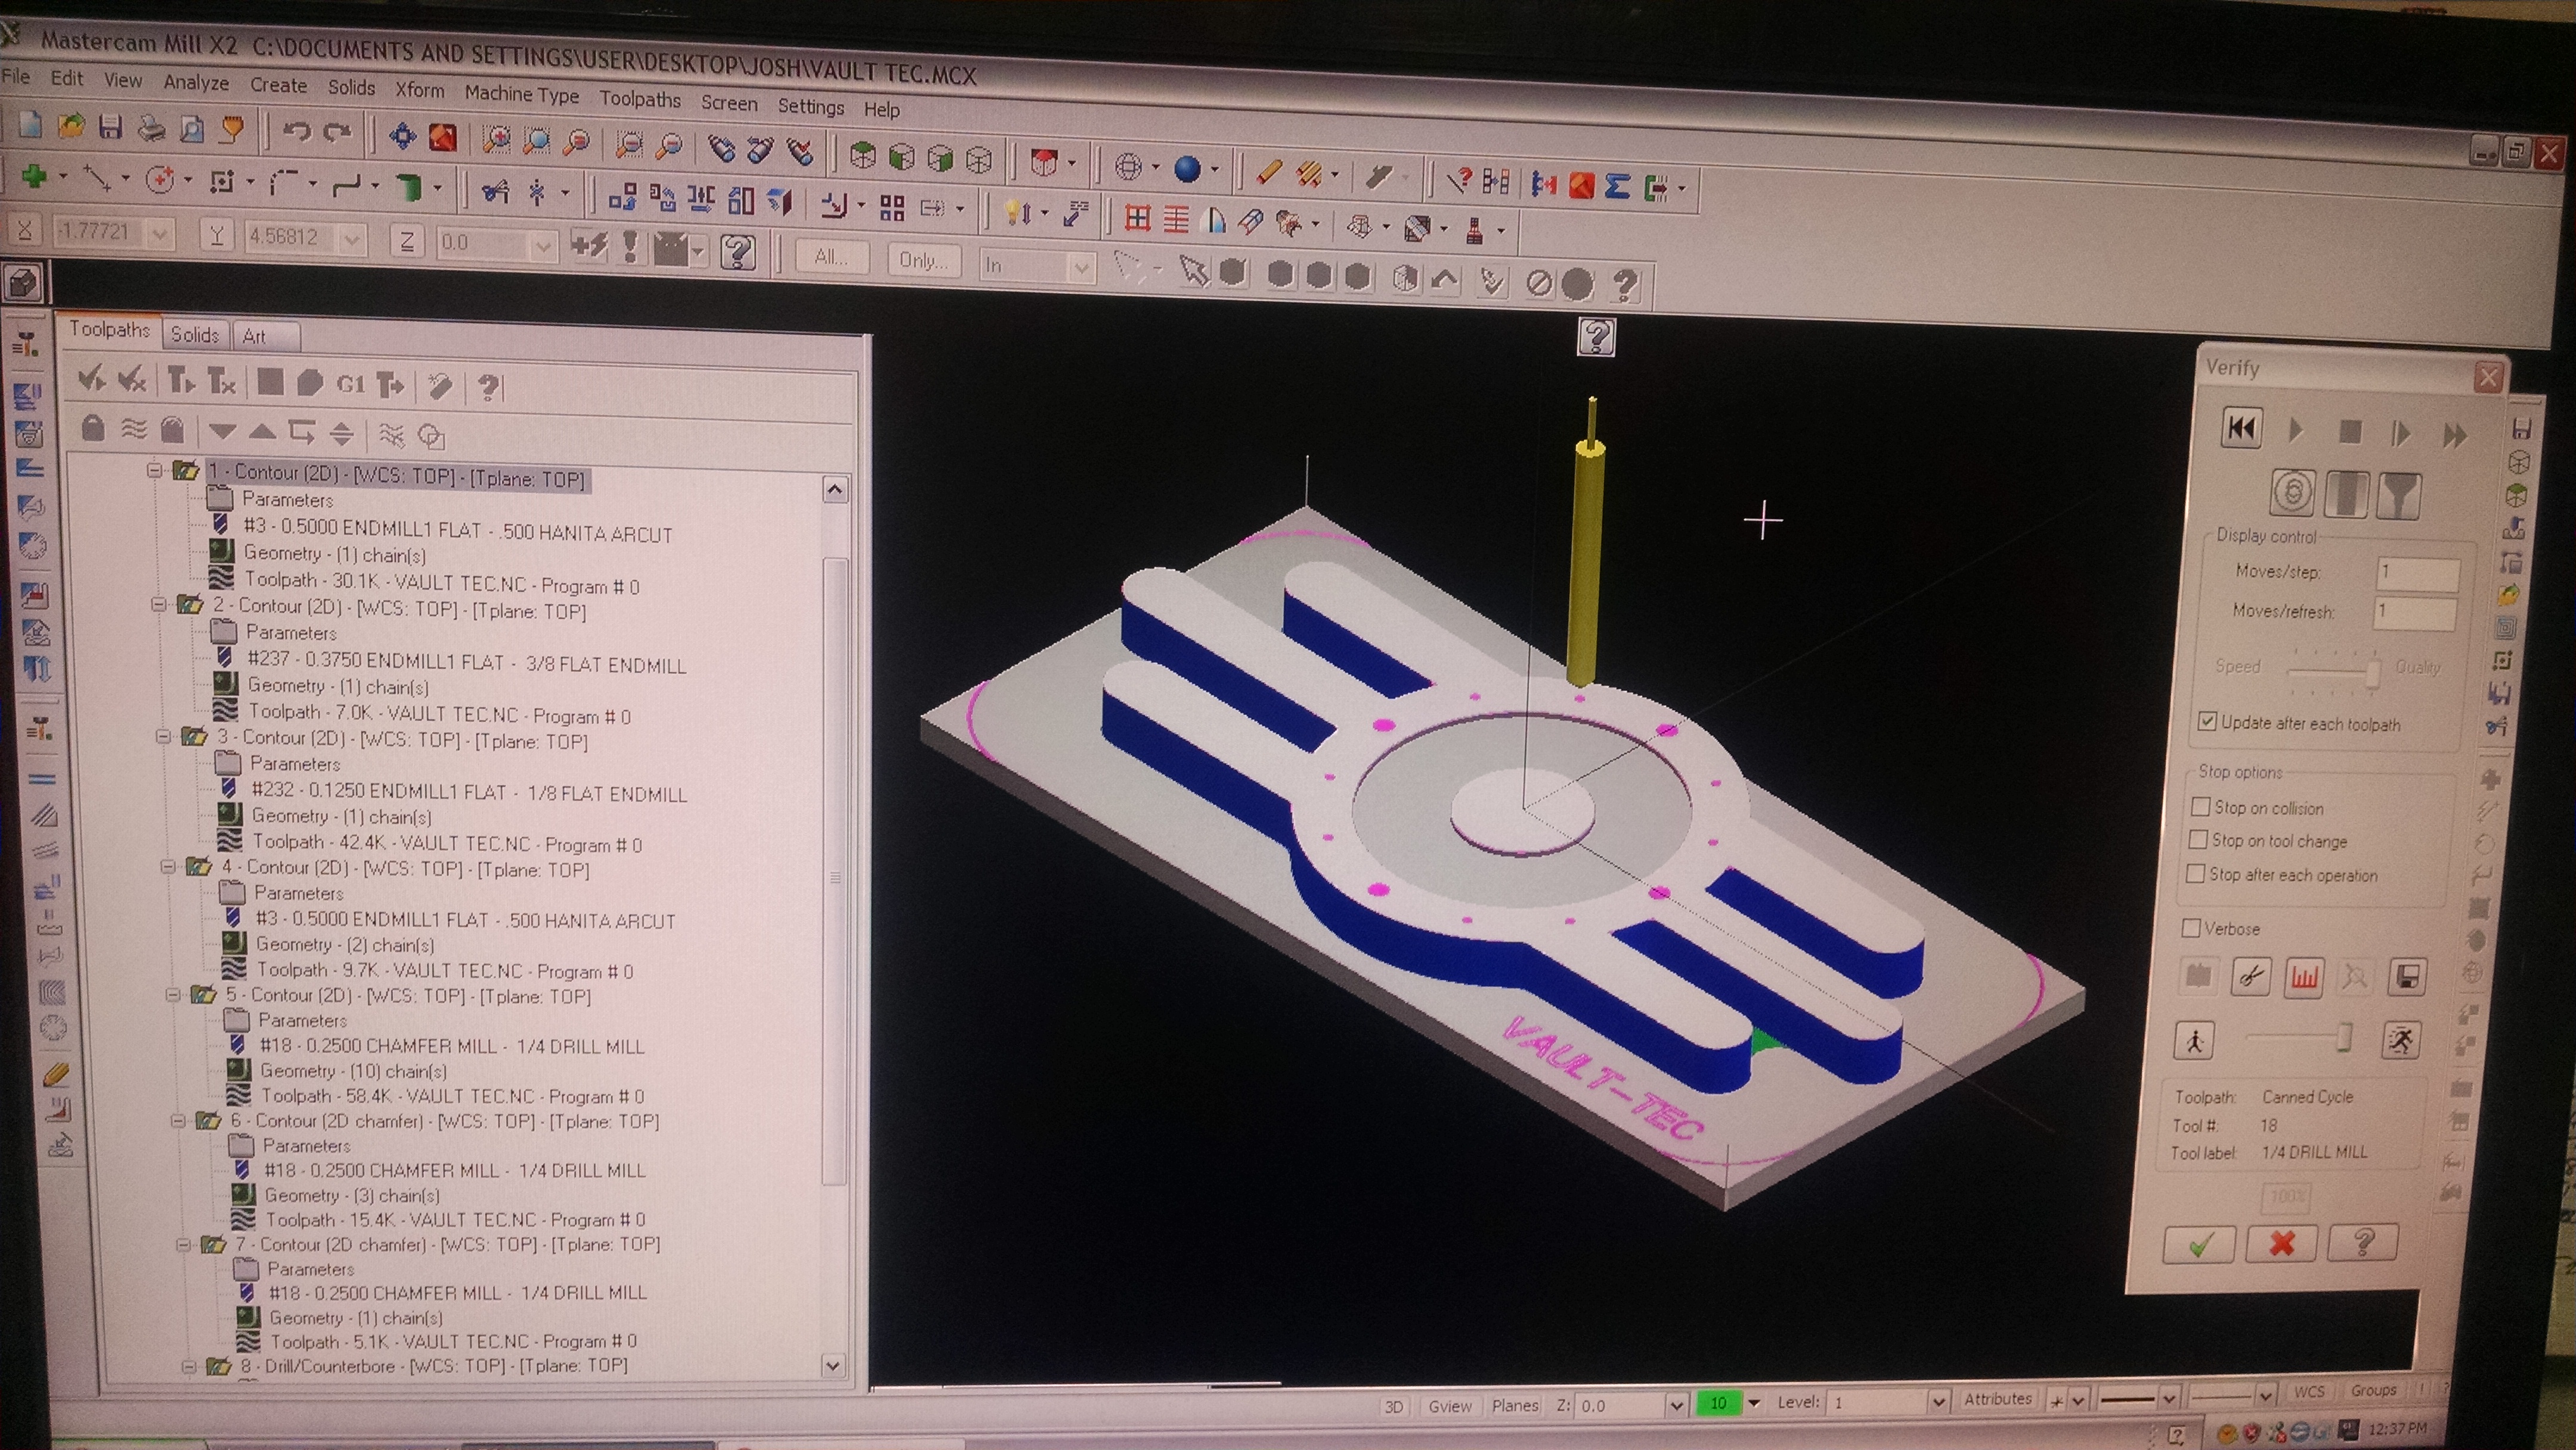Open the File menu
Image resolution: width=2576 pixels, height=1450 pixels.
pos(15,76)
